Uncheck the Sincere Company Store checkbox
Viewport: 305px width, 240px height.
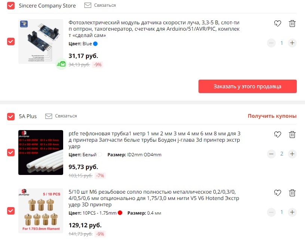click(x=11, y=6)
